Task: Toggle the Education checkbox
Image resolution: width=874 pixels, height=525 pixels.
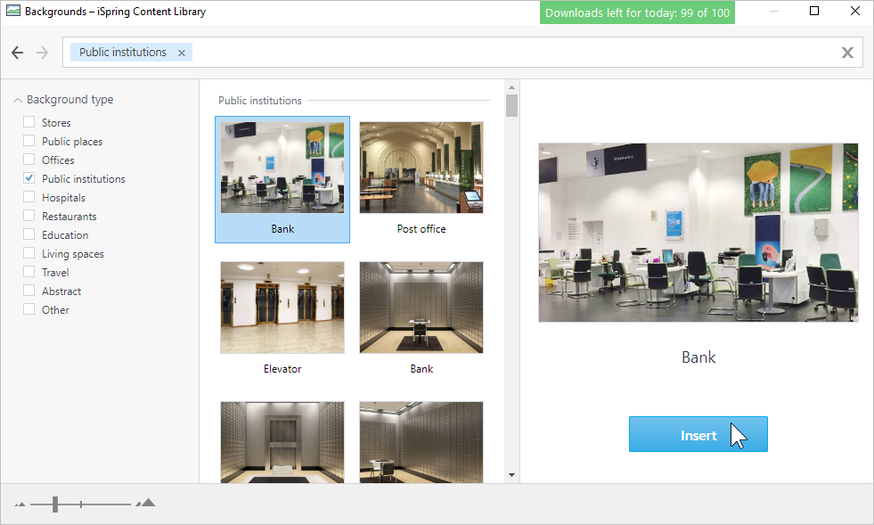Action: [x=29, y=234]
